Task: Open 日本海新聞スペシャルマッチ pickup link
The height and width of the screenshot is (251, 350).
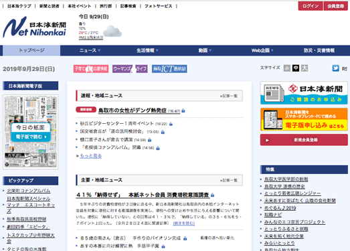Action: click(x=31, y=205)
